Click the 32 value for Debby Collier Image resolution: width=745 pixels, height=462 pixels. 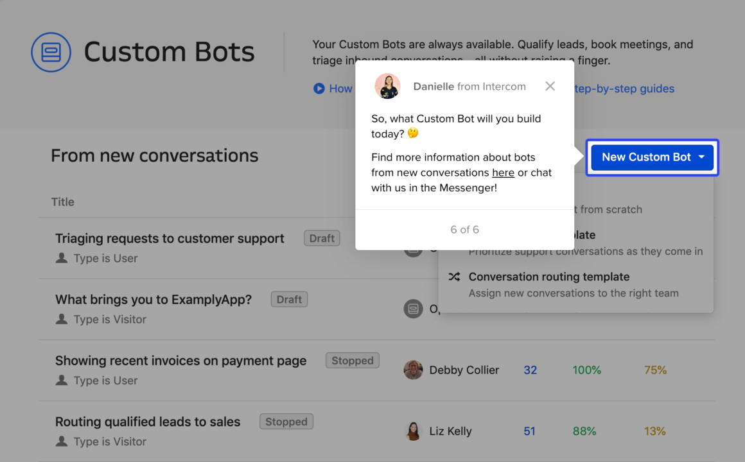530,370
